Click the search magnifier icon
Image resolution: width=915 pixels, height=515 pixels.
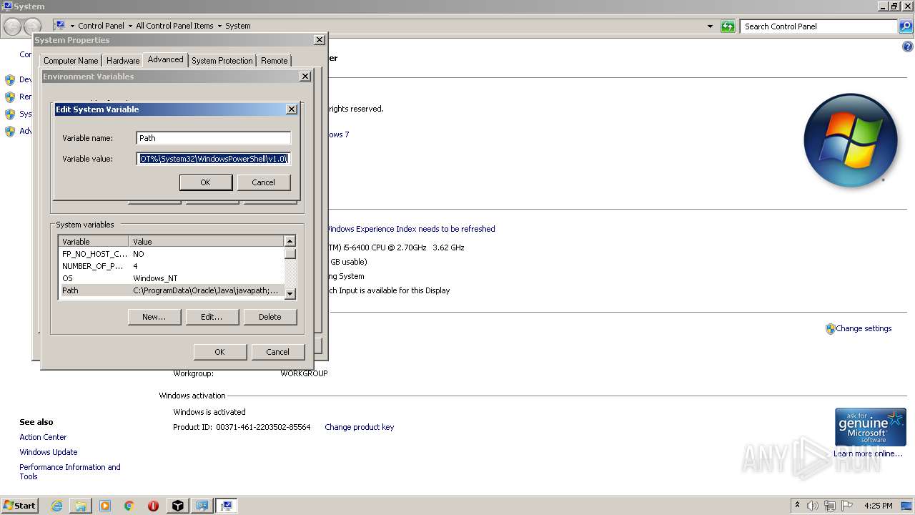(906, 26)
